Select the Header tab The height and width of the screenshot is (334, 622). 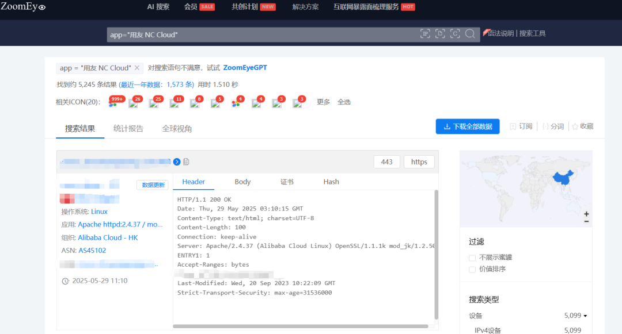point(194,182)
